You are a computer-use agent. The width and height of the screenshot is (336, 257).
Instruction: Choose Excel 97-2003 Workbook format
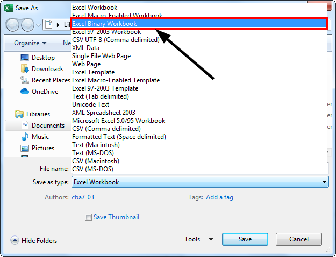point(198,32)
